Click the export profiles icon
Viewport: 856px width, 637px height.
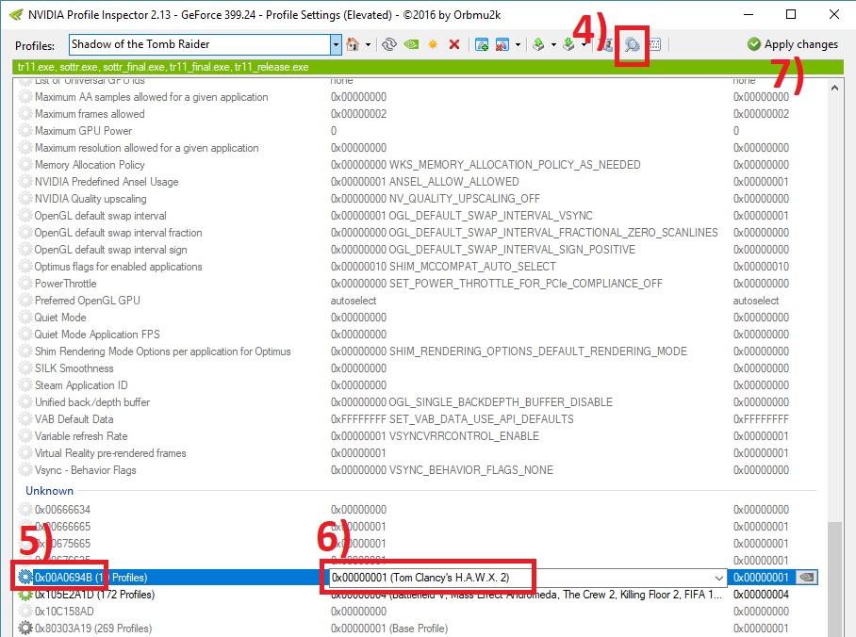pos(538,44)
